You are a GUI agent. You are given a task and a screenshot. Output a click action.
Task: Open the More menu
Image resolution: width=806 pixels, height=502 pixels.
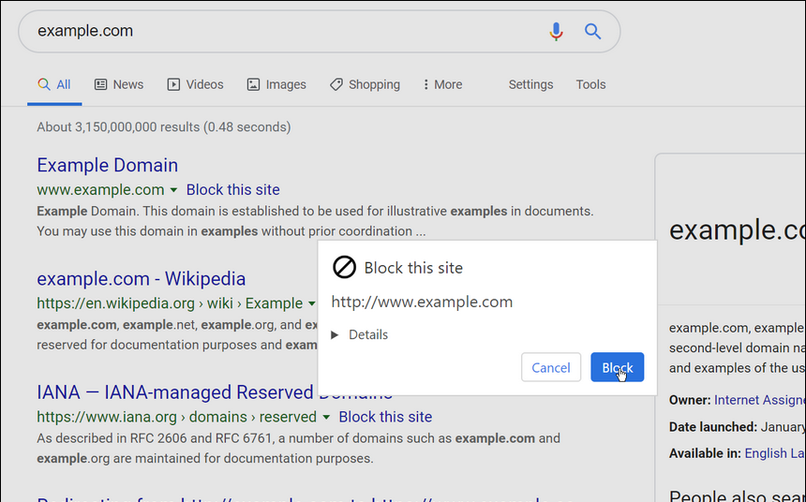(442, 85)
